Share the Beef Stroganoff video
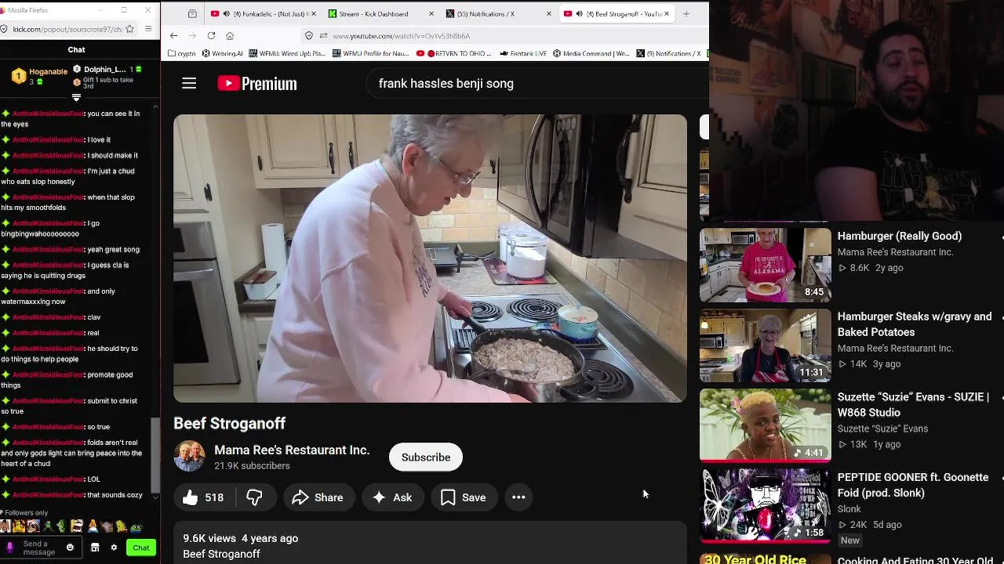The width and height of the screenshot is (1004, 564). coord(318,497)
